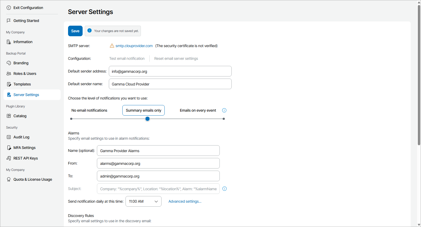Click the info icon beside notification levels
Screen dimensions: 421x227
[224, 110]
